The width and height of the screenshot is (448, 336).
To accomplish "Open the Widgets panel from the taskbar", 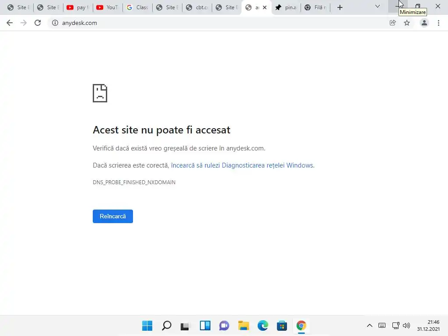I will click(205, 325).
